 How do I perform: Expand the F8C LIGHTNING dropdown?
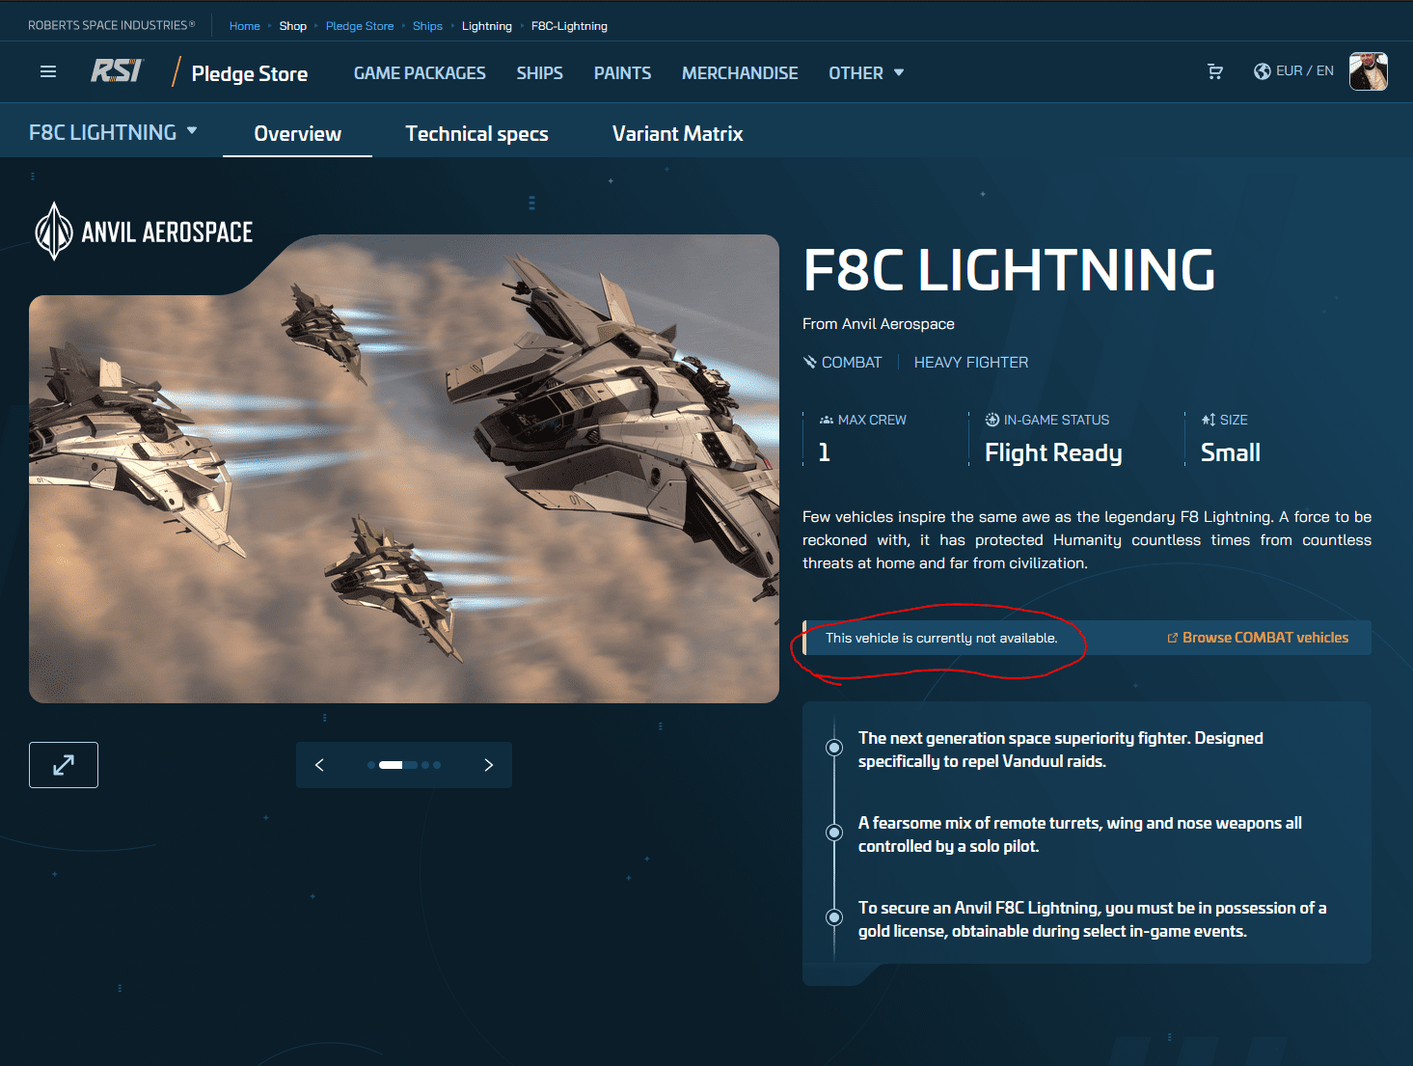point(113,132)
